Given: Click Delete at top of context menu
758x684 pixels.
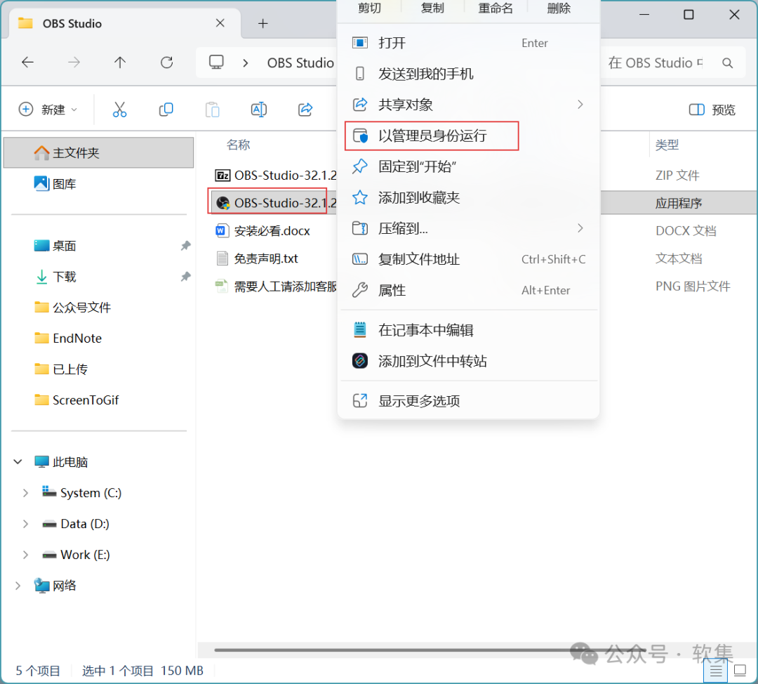Looking at the screenshot, I should coord(559,8).
